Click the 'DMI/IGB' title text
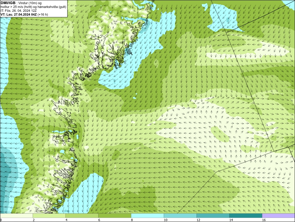This screenshot has height=222, width=295. tap(8, 3)
